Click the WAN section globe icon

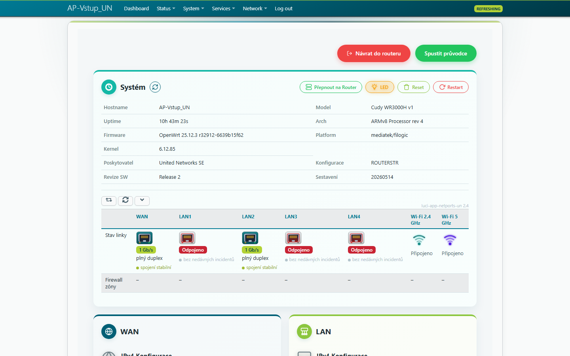(x=109, y=331)
